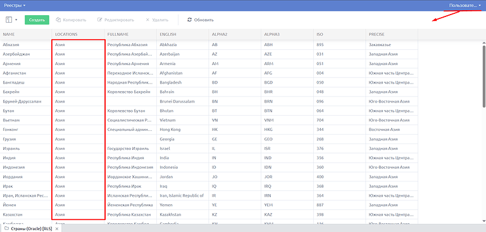Click the panel layout icon
Viewport: 486px width, 232px height.
coord(9,20)
